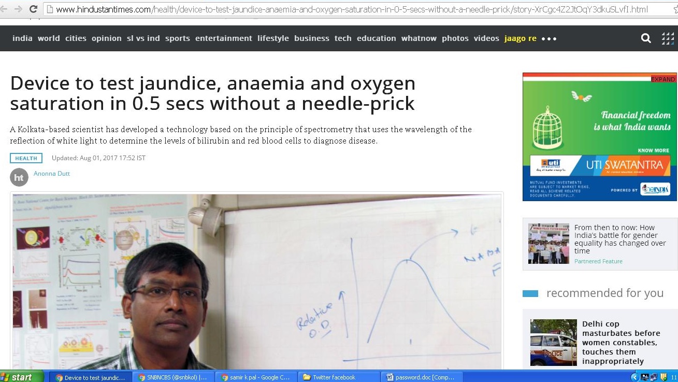Image resolution: width=678 pixels, height=382 pixels.
Task: Open the site search magnifier icon
Action: [x=646, y=38]
